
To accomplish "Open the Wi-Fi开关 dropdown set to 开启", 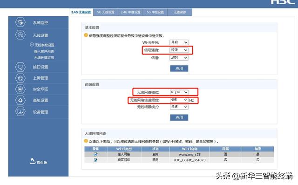I will 179,42.
